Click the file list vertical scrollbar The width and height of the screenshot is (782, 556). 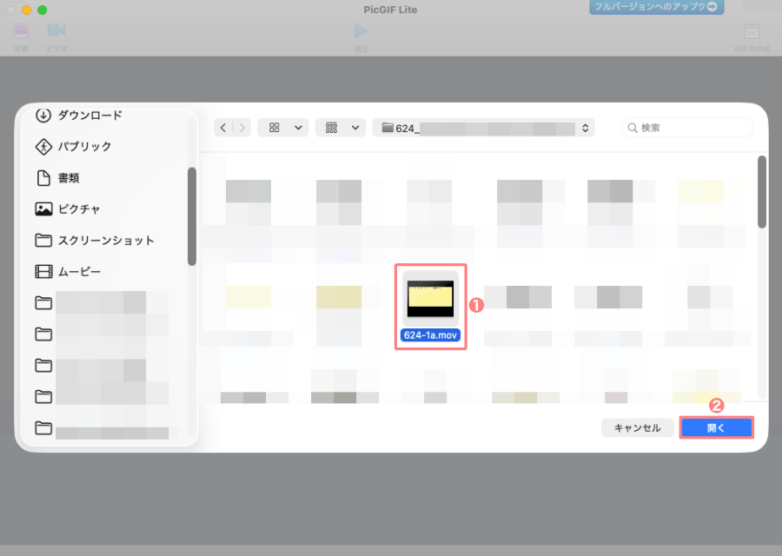pyautogui.click(x=761, y=193)
